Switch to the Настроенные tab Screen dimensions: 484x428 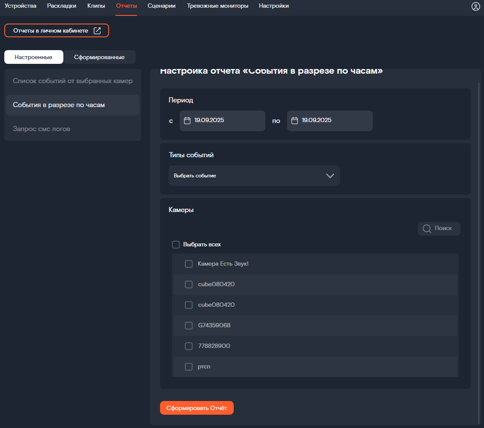click(x=34, y=57)
